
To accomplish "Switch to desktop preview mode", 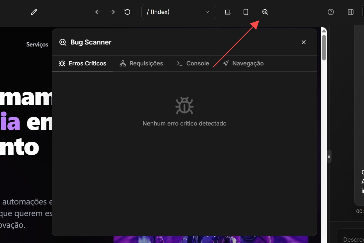I will [228, 12].
